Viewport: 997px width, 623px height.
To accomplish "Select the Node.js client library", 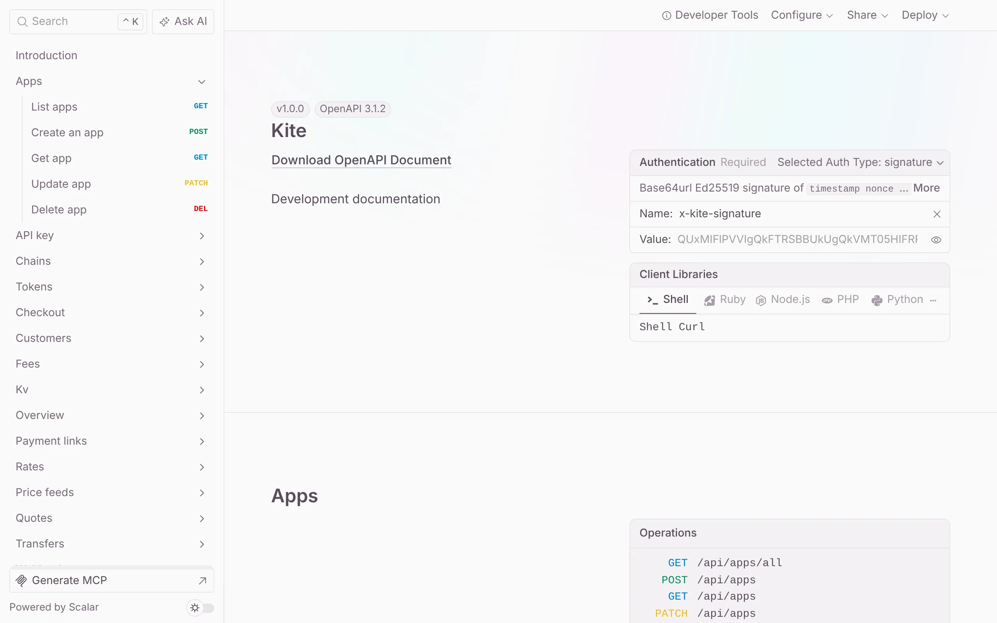I will tap(783, 299).
